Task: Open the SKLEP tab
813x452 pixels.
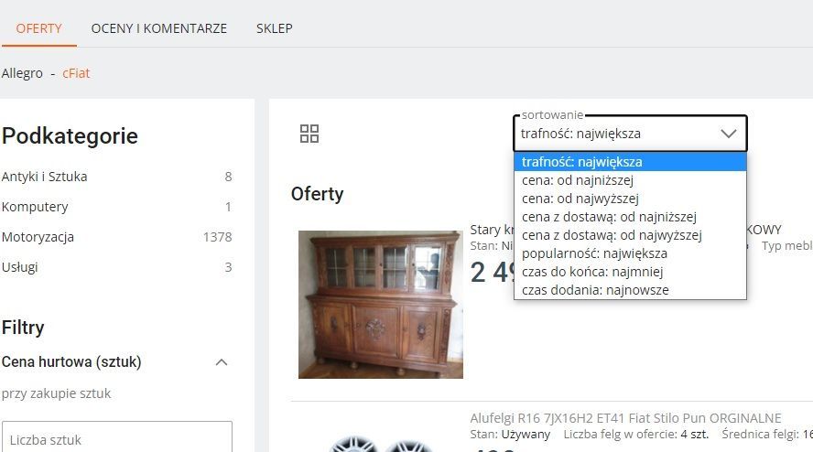Action: (275, 28)
